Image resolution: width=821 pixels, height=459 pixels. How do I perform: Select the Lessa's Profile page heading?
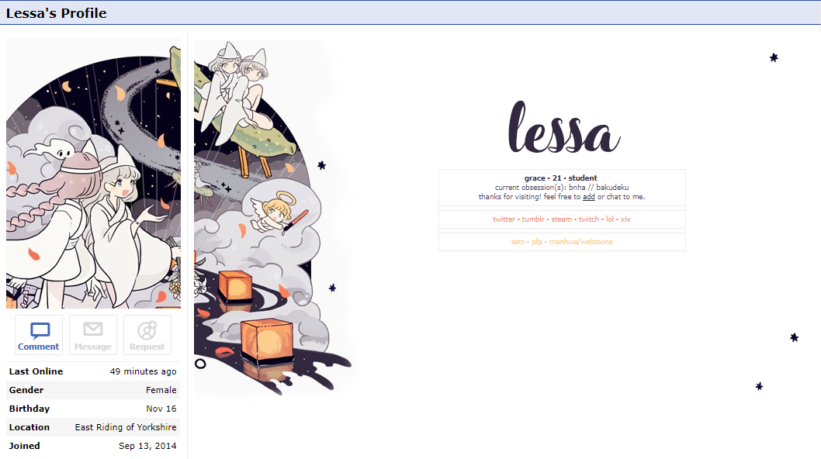[x=56, y=13]
